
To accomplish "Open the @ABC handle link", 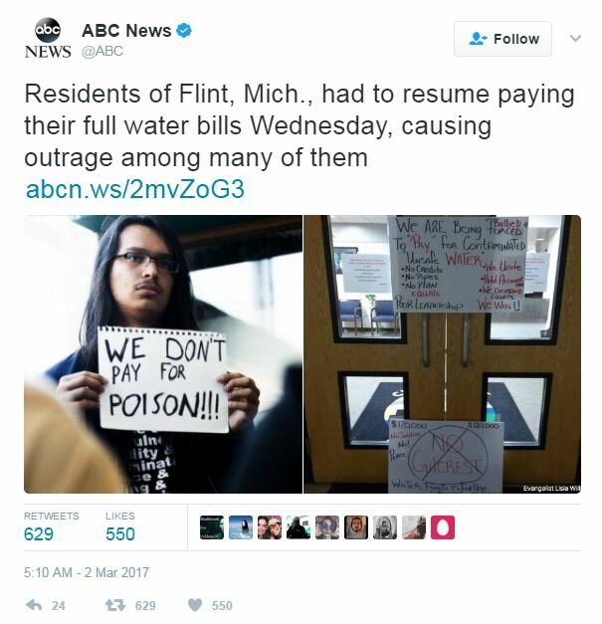I will 102,52.
